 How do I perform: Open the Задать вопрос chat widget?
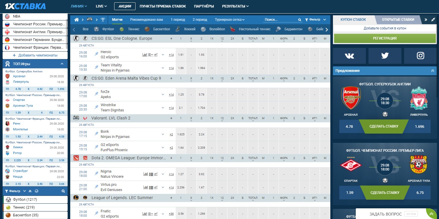point(386,214)
